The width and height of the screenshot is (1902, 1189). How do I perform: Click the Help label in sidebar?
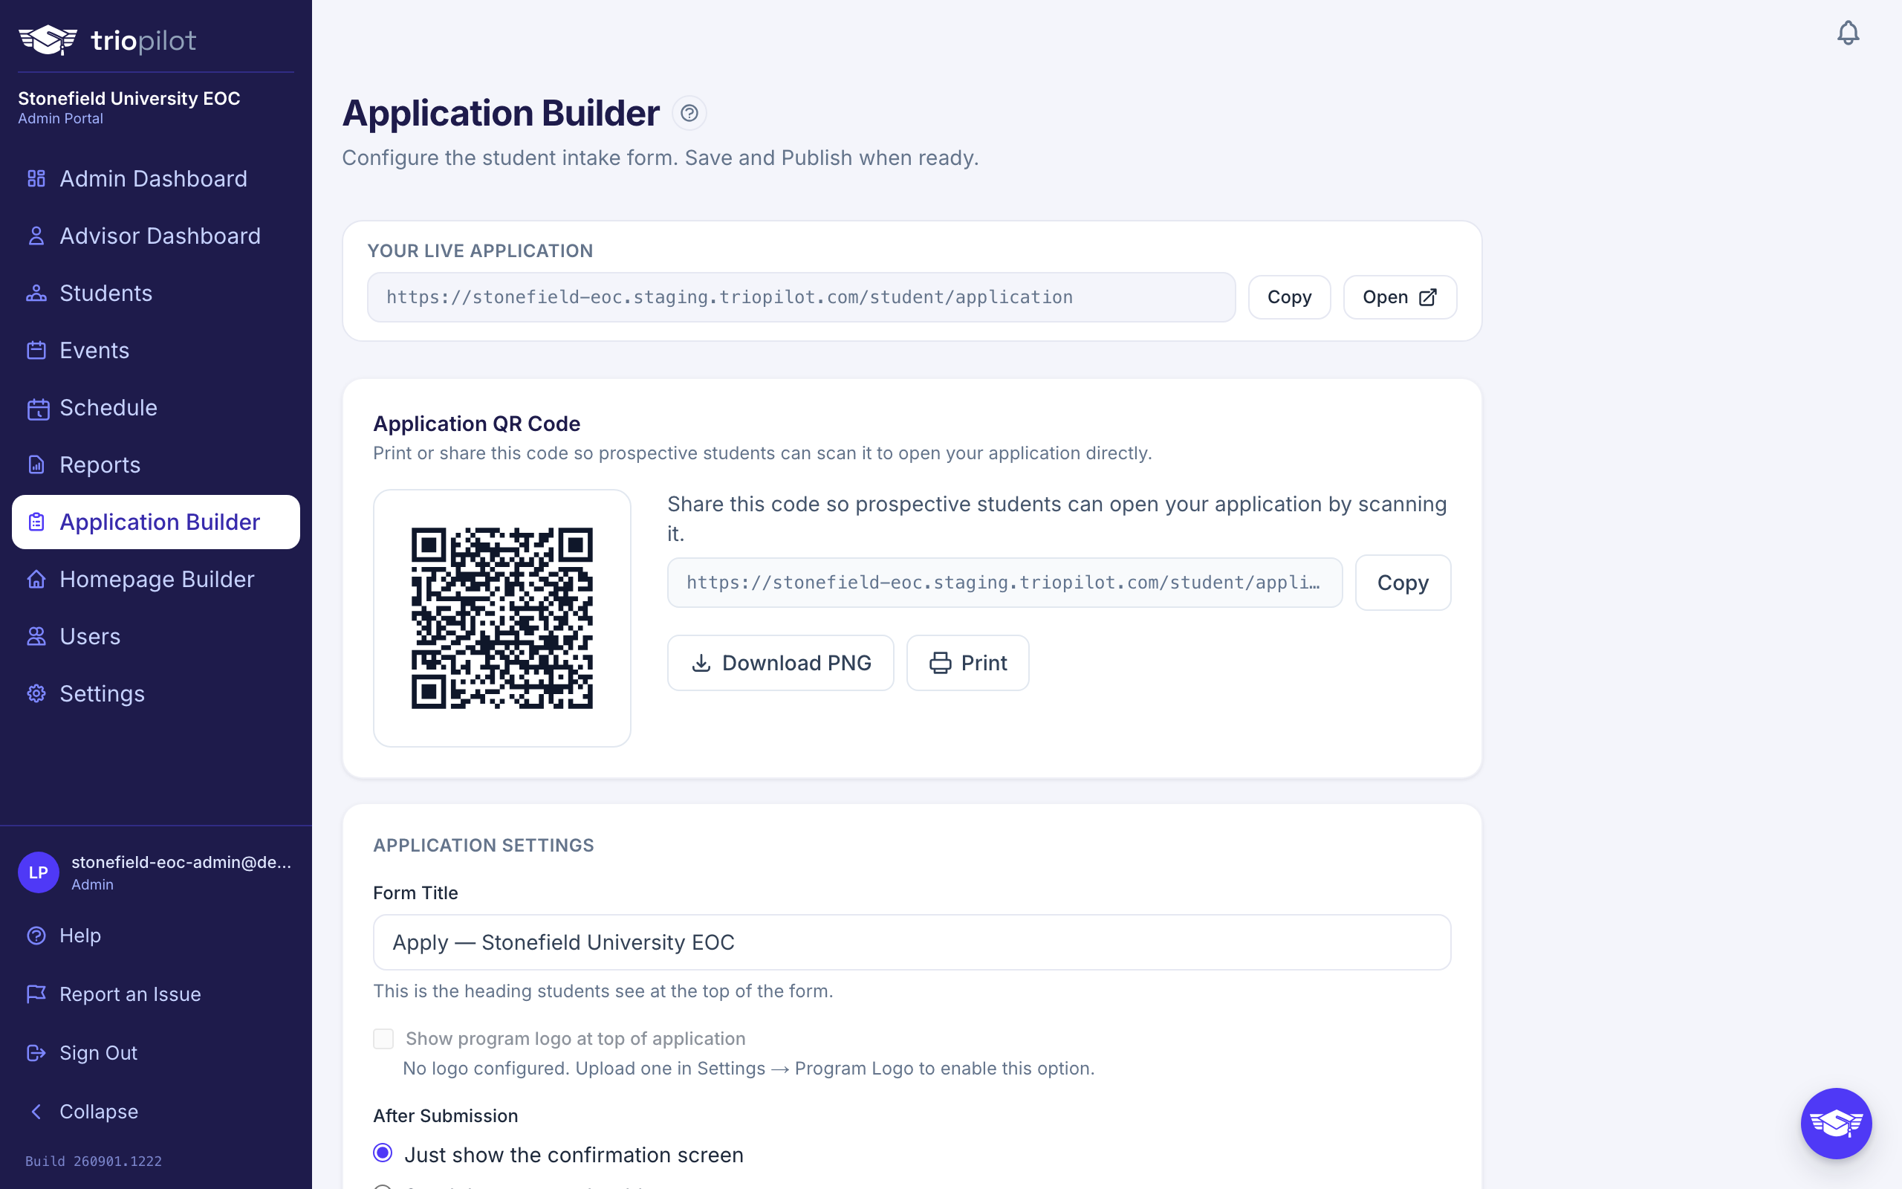tap(80, 936)
